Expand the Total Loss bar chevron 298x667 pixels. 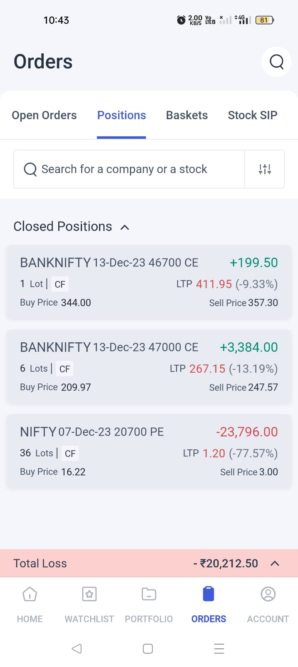click(x=275, y=564)
